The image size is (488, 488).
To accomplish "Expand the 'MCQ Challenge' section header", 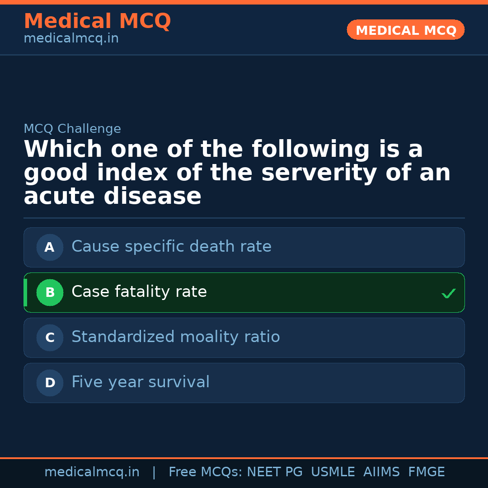I will point(72,129).
